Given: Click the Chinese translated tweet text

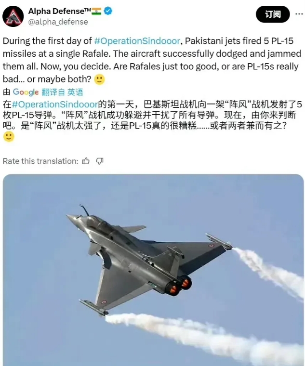Looking at the screenshot, I should point(152,115).
